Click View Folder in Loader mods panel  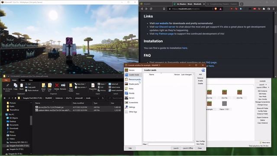pyautogui.click(x=200, y=144)
